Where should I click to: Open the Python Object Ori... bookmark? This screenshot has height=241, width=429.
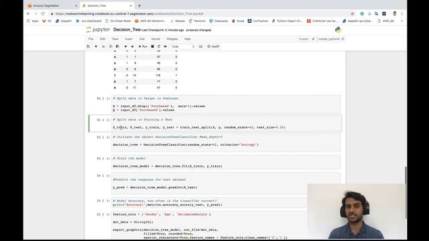click(x=288, y=21)
